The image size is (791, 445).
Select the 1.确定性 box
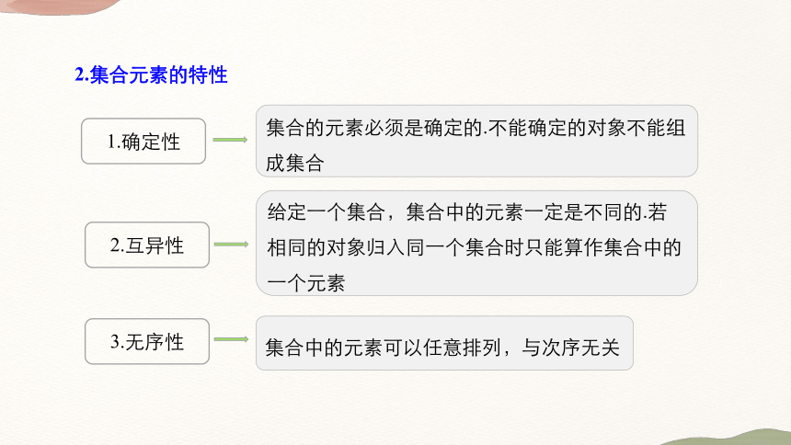point(143,142)
